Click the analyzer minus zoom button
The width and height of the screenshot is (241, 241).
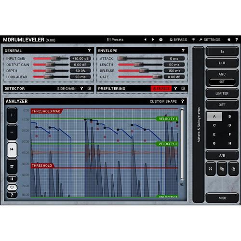click(x=12, y=132)
